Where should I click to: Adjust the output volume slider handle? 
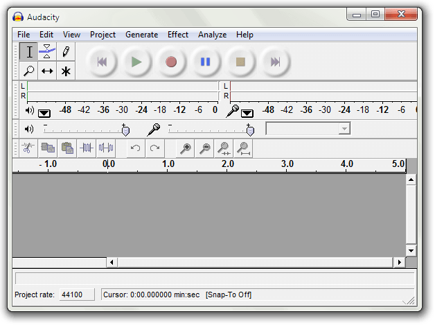pyautogui.click(x=125, y=130)
